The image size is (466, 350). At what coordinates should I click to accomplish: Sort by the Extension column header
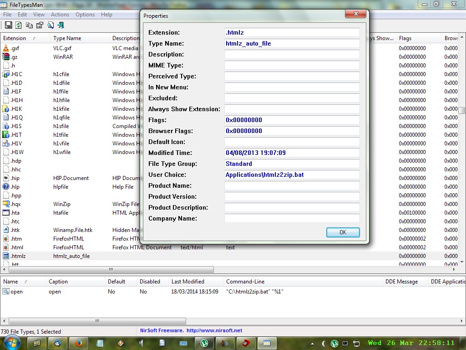25,38
